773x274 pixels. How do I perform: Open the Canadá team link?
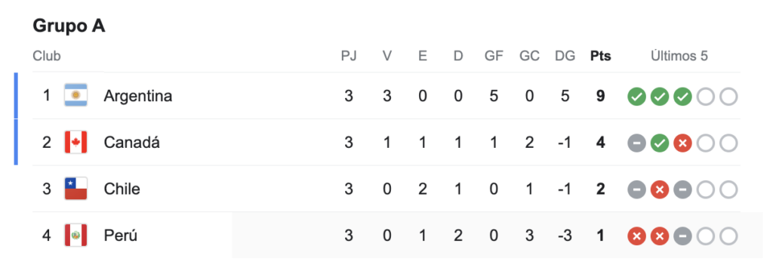131,143
